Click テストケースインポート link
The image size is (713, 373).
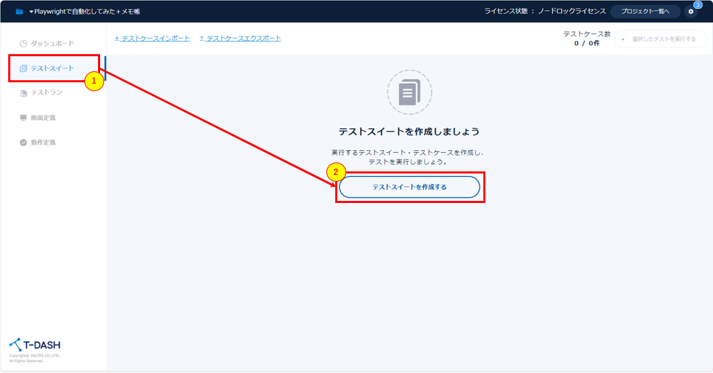(x=152, y=38)
